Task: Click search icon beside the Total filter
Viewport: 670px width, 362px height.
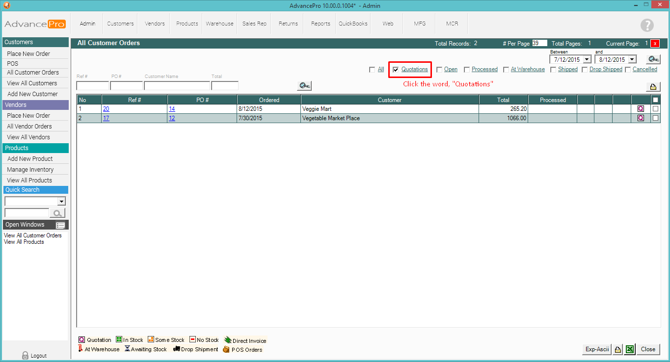Action: point(304,86)
